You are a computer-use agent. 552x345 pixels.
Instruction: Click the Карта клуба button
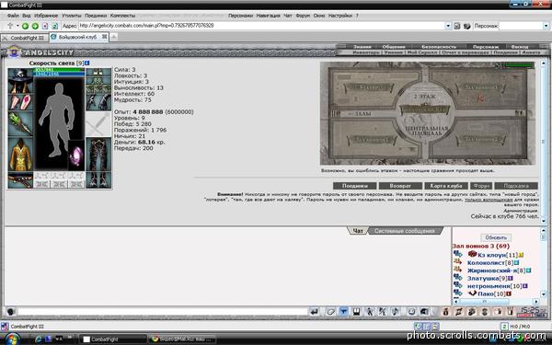click(x=446, y=186)
